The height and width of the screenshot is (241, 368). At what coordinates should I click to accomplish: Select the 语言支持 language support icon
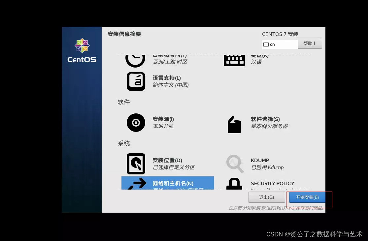coord(136,81)
